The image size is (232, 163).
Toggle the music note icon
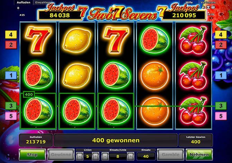tap(199, 7)
